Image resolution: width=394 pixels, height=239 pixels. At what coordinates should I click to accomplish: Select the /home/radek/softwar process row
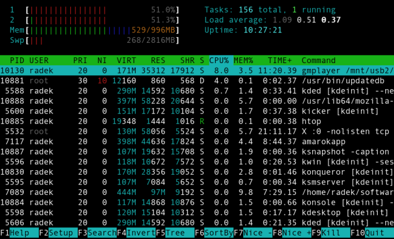click(x=197, y=192)
